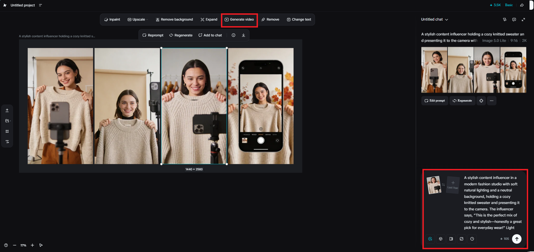Viewport: 534px width, 252px height.
Task: Select the second canvas image
Action: pyautogui.click(x=127, y=106)
